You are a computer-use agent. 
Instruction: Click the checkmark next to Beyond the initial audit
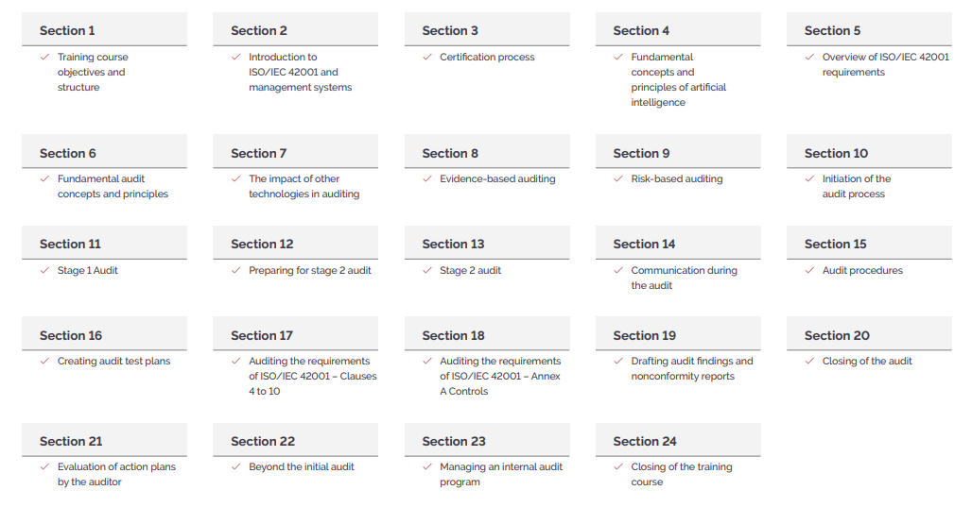pyautogui.click(x=235, y=466)
